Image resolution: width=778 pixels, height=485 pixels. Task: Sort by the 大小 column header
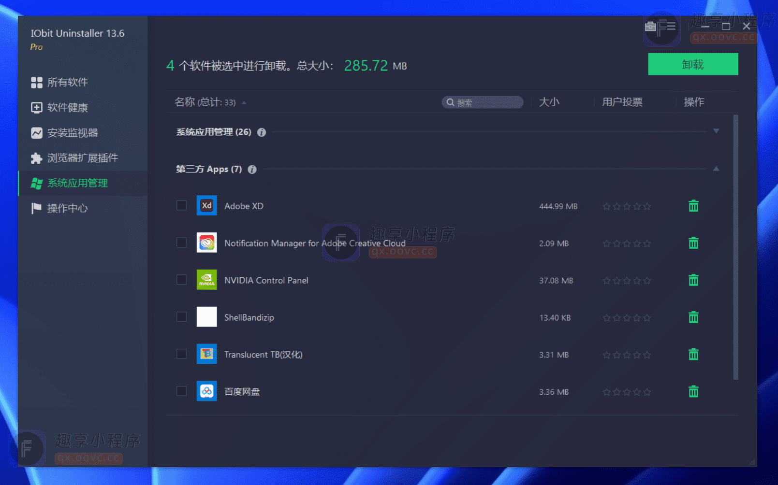549,102
